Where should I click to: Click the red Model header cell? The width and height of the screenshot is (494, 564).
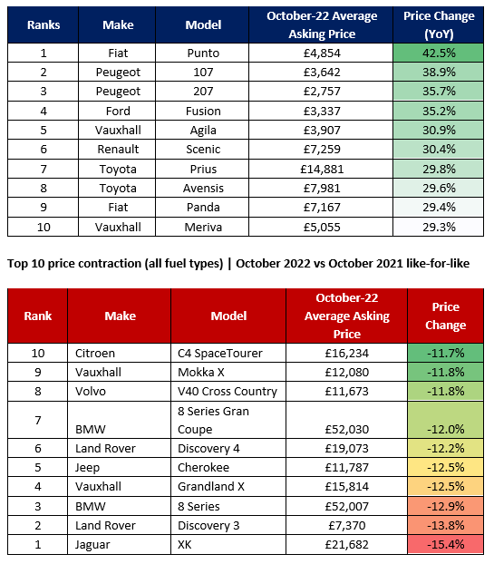[228, 316]
